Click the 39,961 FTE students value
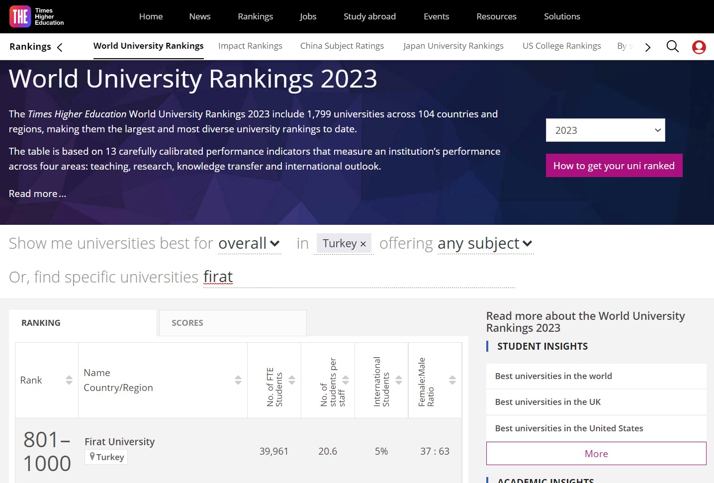714x483 pixels. tap(274, 451)
